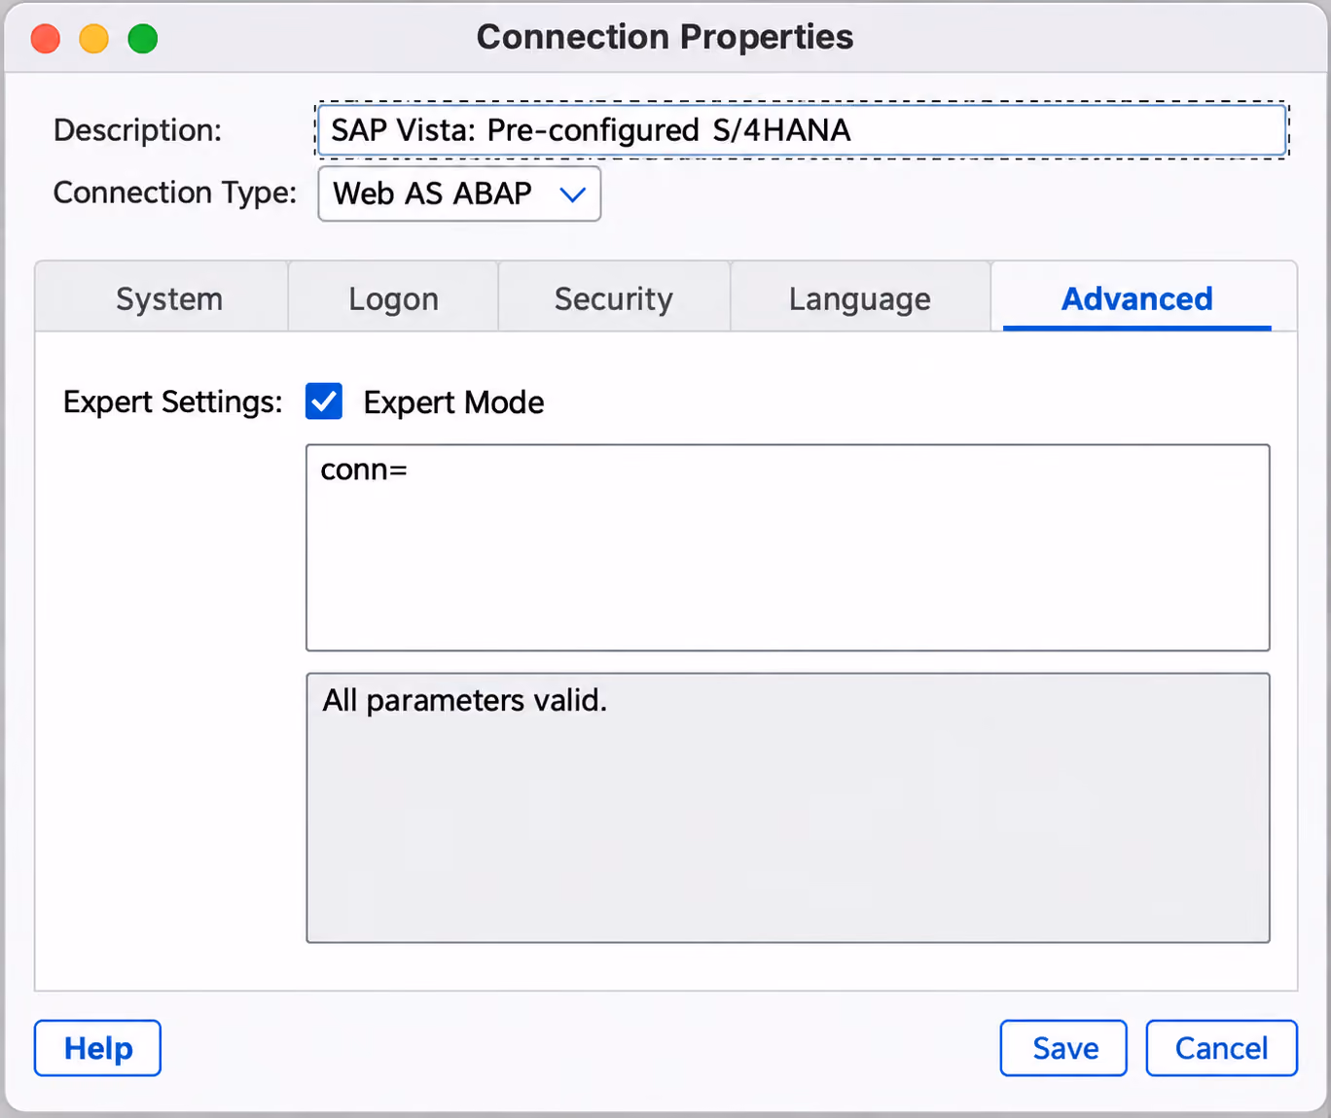1331x1118 pixels.
Task: Open the Connection Type dropdown
Action: 459,193
